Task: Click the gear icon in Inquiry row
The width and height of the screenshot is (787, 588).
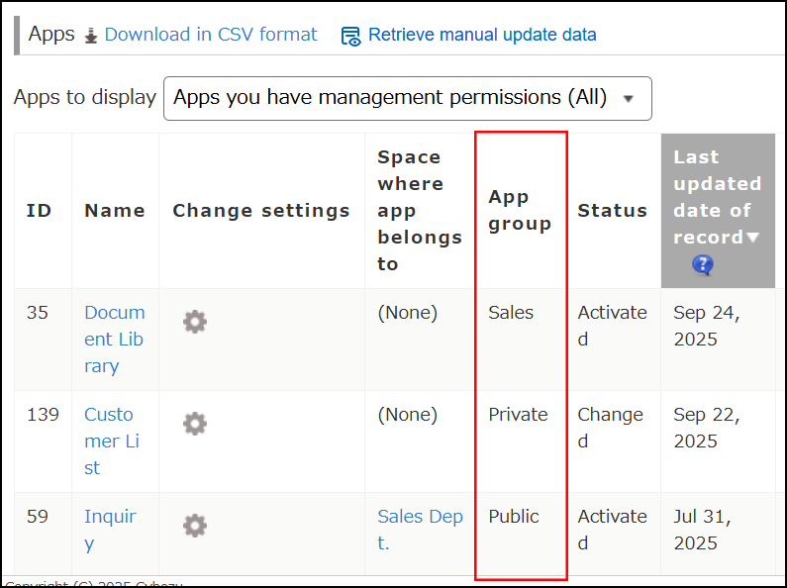Action: tap(195, 526)
